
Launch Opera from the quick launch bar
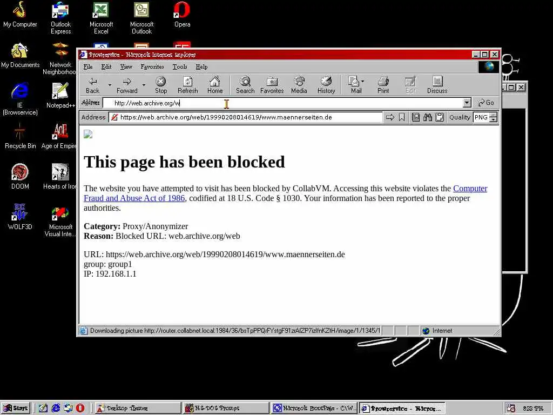[80, 408]
